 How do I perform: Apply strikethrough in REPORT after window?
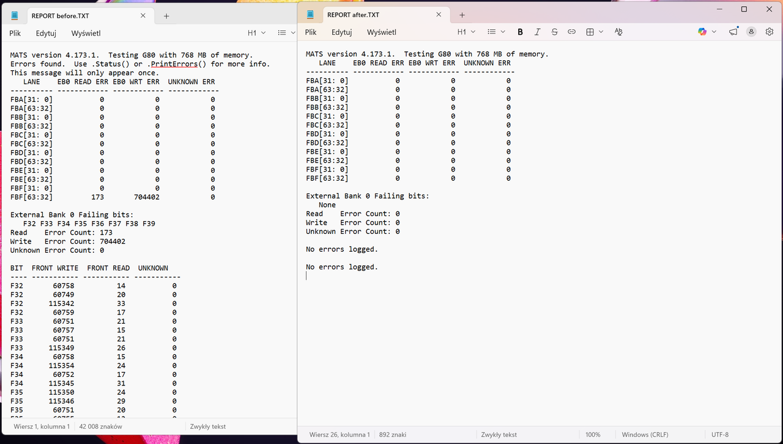click(554, 32)
